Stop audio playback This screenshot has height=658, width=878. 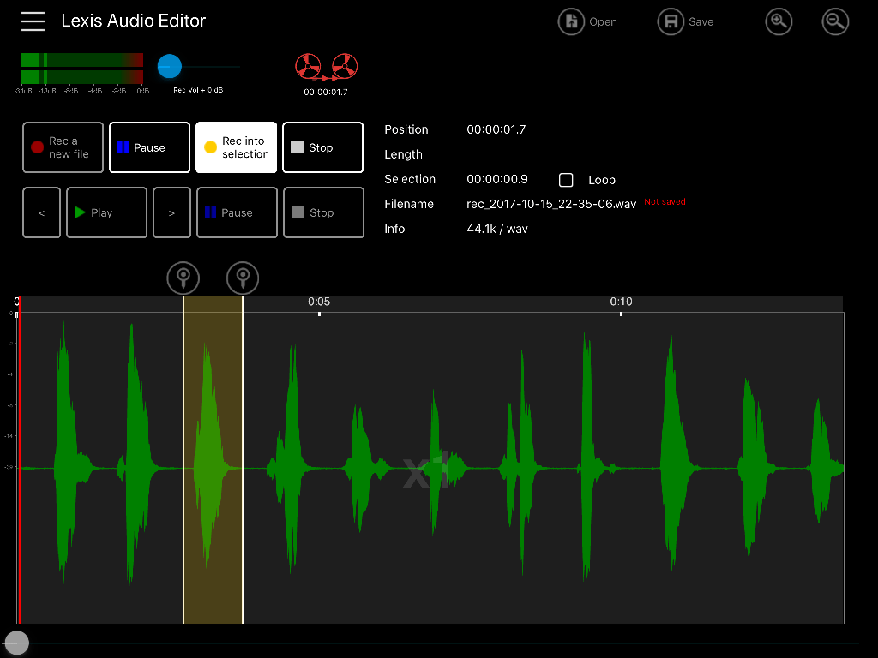[x=323, y=212]
